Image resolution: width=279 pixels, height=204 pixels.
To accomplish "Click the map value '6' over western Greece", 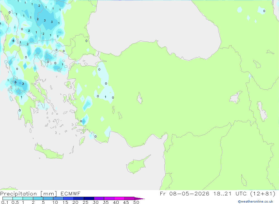I will (x=15, y=82).
